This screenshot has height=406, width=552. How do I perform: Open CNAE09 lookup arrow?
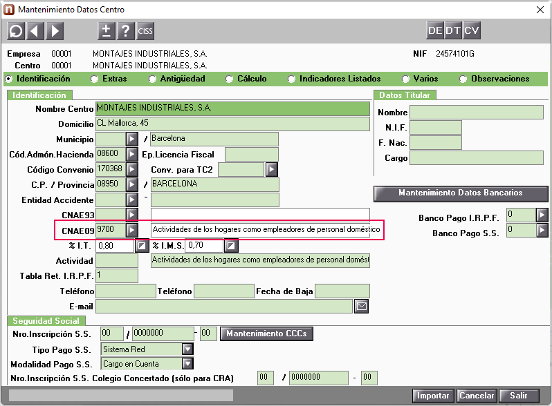(132, 230)
